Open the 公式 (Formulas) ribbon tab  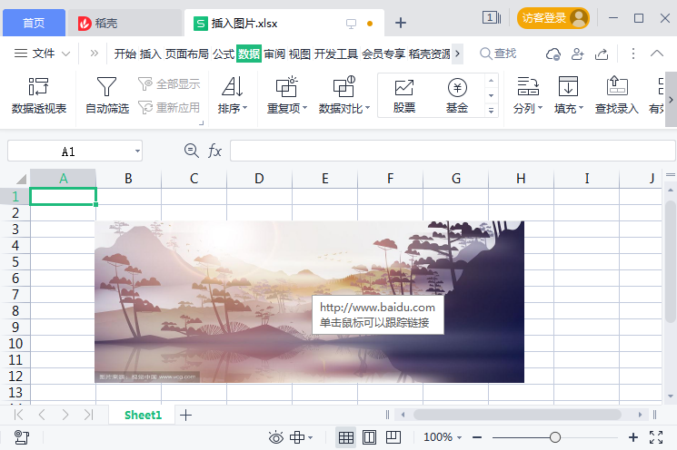tap(224, 54)
